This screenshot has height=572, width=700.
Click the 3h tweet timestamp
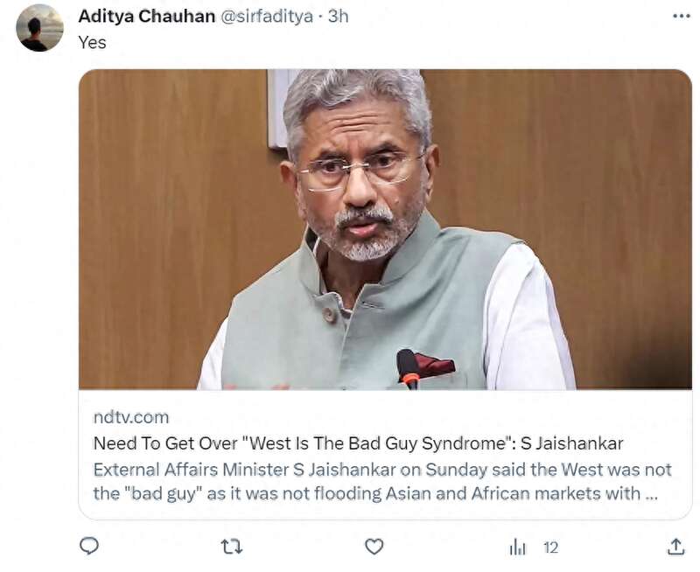(338, 16)
